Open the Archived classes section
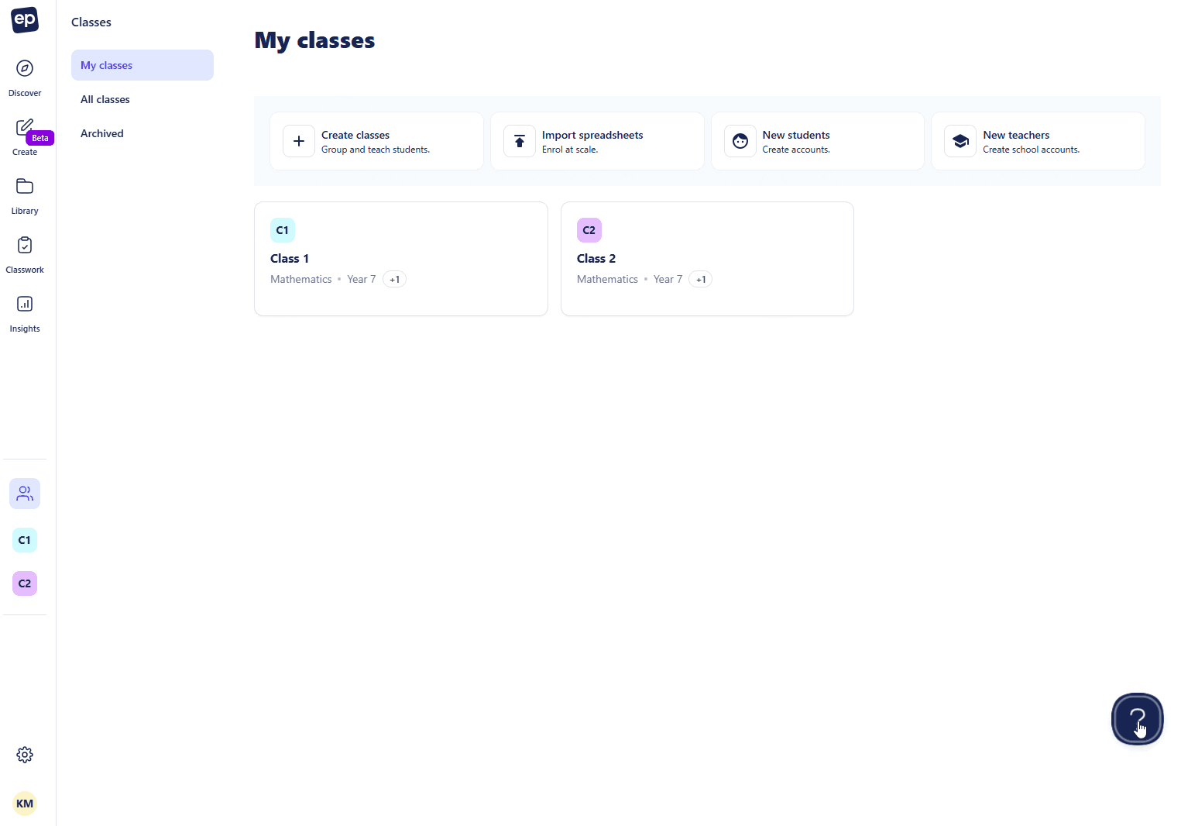Image resolution: width=1181 pixels, height=826 pixels. [102, 133]
